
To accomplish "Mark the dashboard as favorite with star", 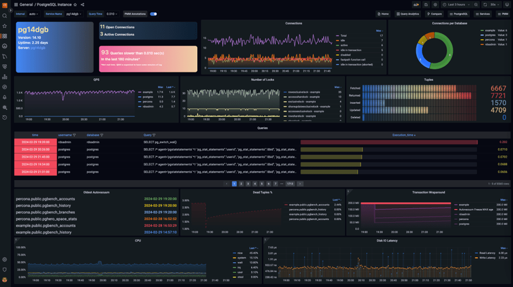I will [x=75, y=5].
